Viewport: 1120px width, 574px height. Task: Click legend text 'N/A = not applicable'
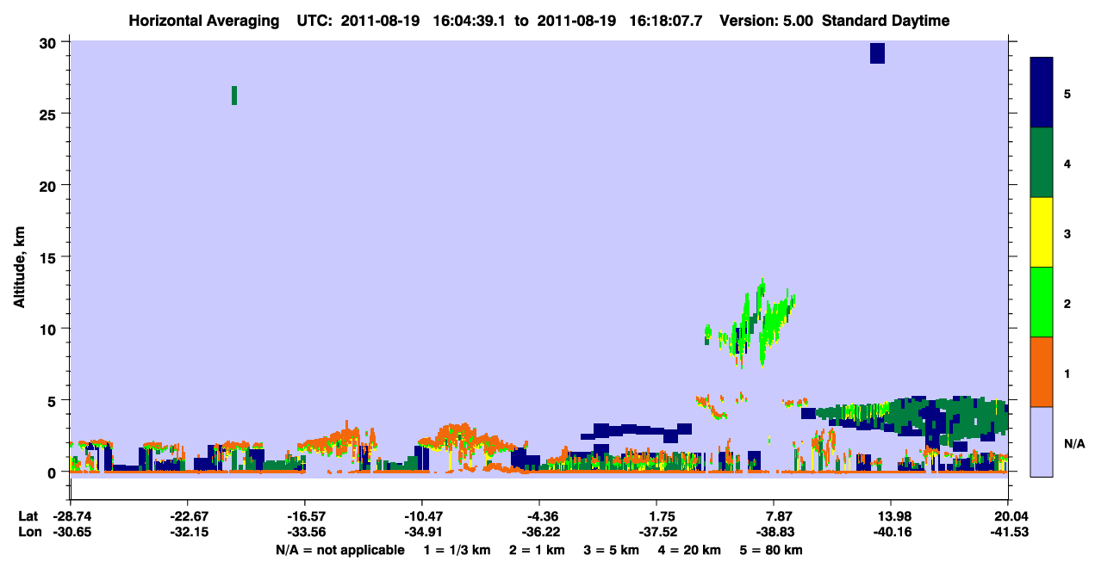pos(339,549)
